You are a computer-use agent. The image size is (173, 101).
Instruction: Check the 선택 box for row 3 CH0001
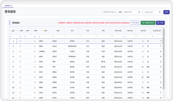point(35,51)
